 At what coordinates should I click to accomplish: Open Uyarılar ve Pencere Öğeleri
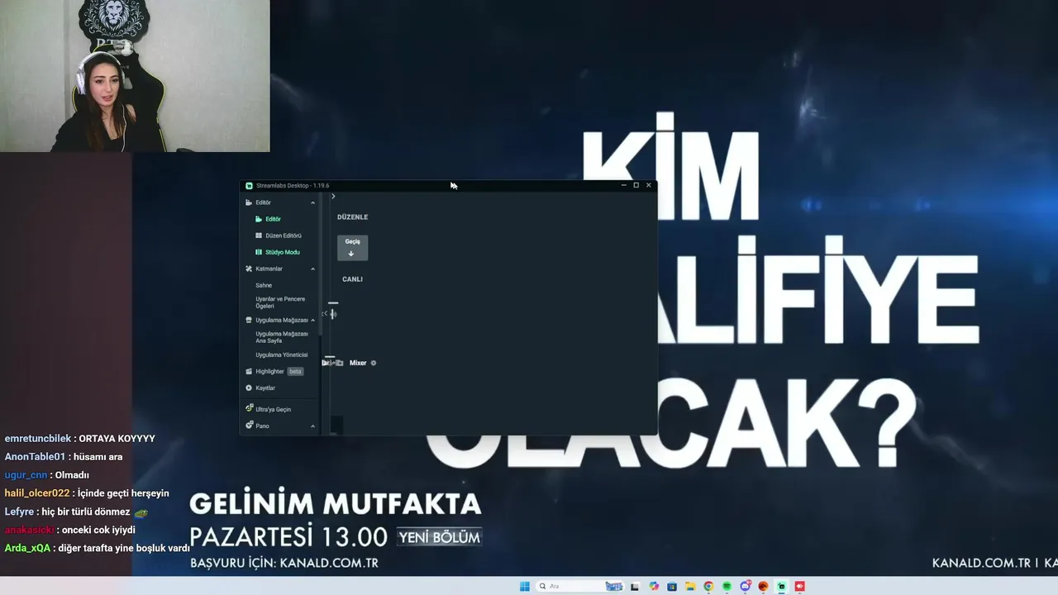tap(280, 302)
